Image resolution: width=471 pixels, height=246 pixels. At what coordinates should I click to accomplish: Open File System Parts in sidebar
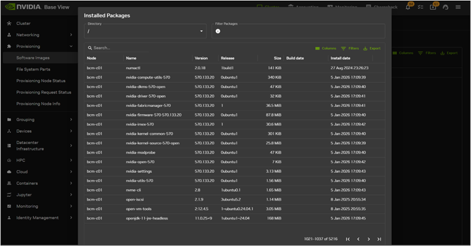tap(34, 69)
